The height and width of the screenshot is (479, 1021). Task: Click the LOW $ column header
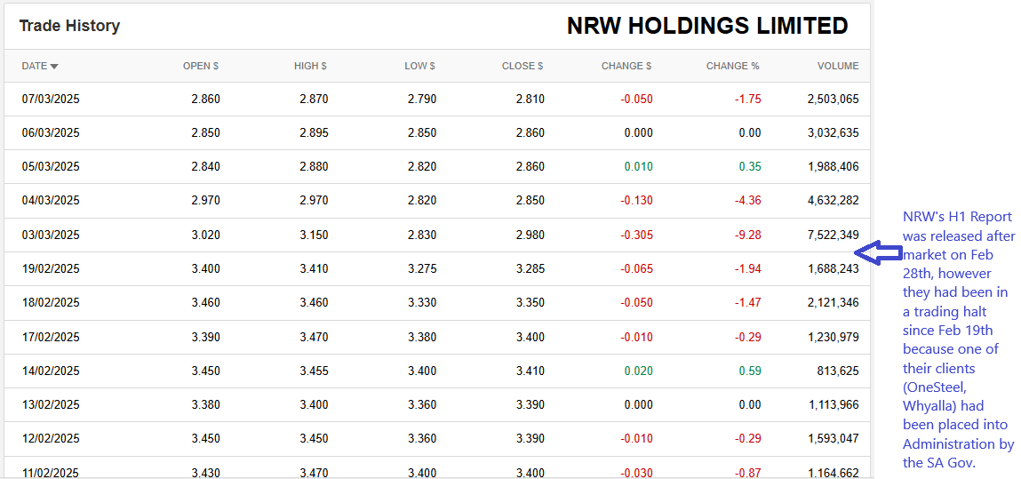(419, 66)
